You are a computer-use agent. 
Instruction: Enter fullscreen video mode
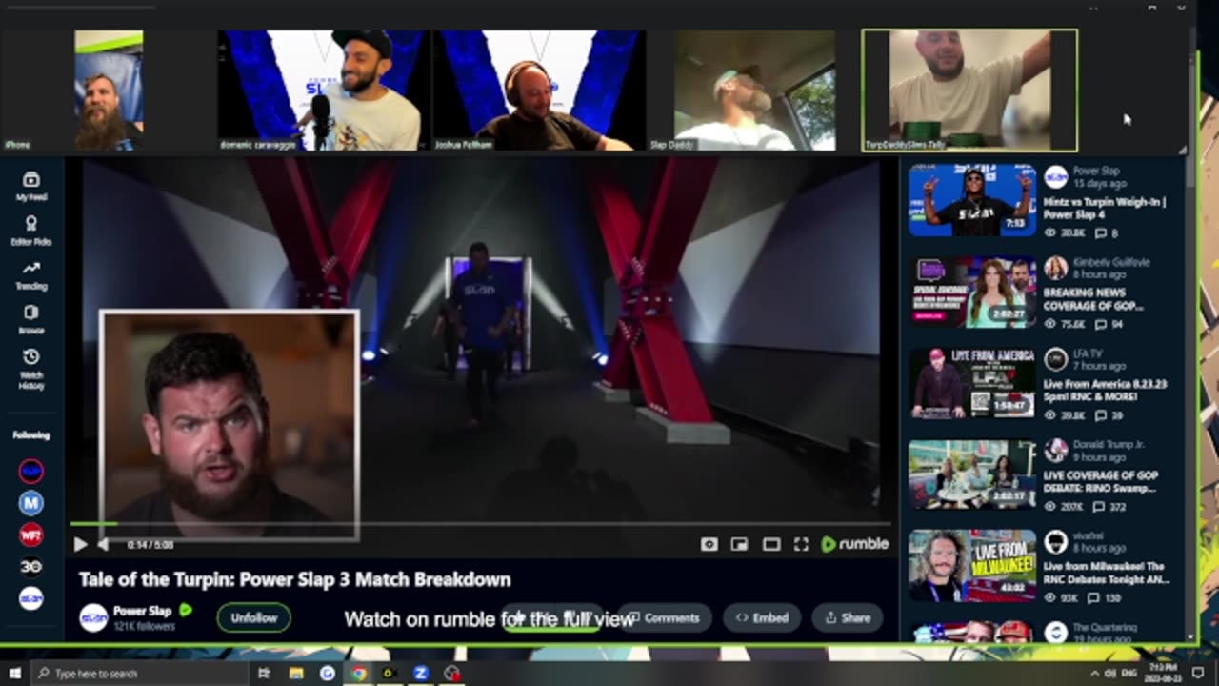point(801,544)
